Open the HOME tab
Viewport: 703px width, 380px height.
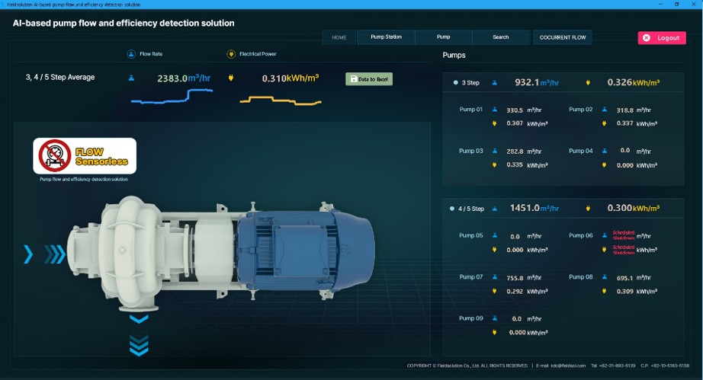pyautogui.click(x=339, y=37)
